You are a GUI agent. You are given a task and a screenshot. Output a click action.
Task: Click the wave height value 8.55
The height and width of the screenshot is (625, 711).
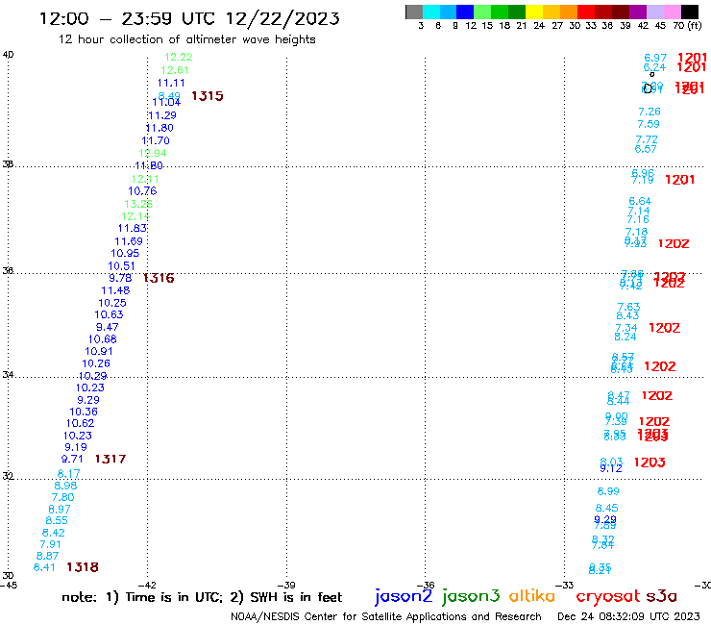(57, 521)
